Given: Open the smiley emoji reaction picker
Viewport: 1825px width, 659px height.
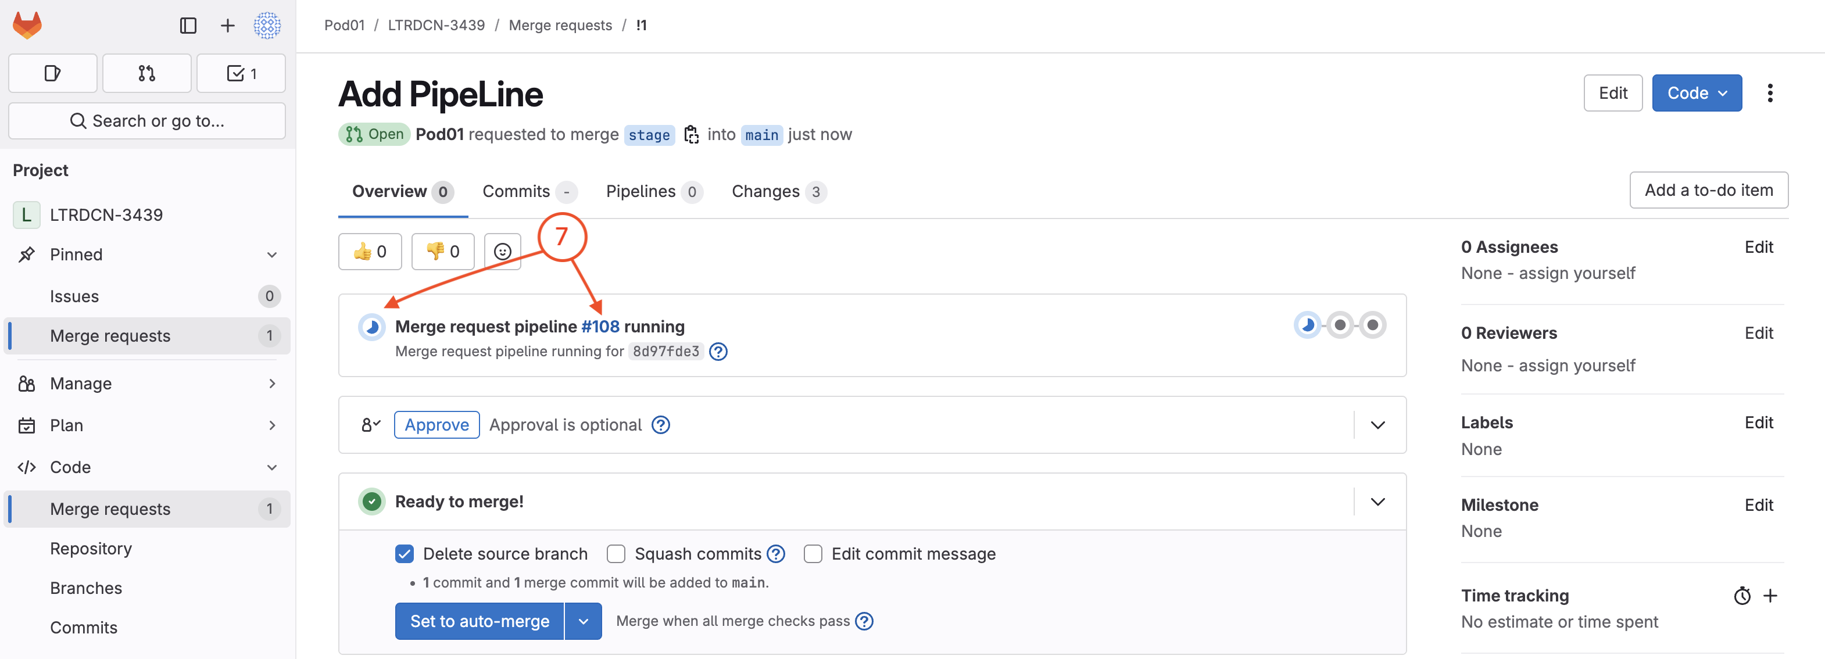Looking at the screenshot, I should click(x=502, y=252).
